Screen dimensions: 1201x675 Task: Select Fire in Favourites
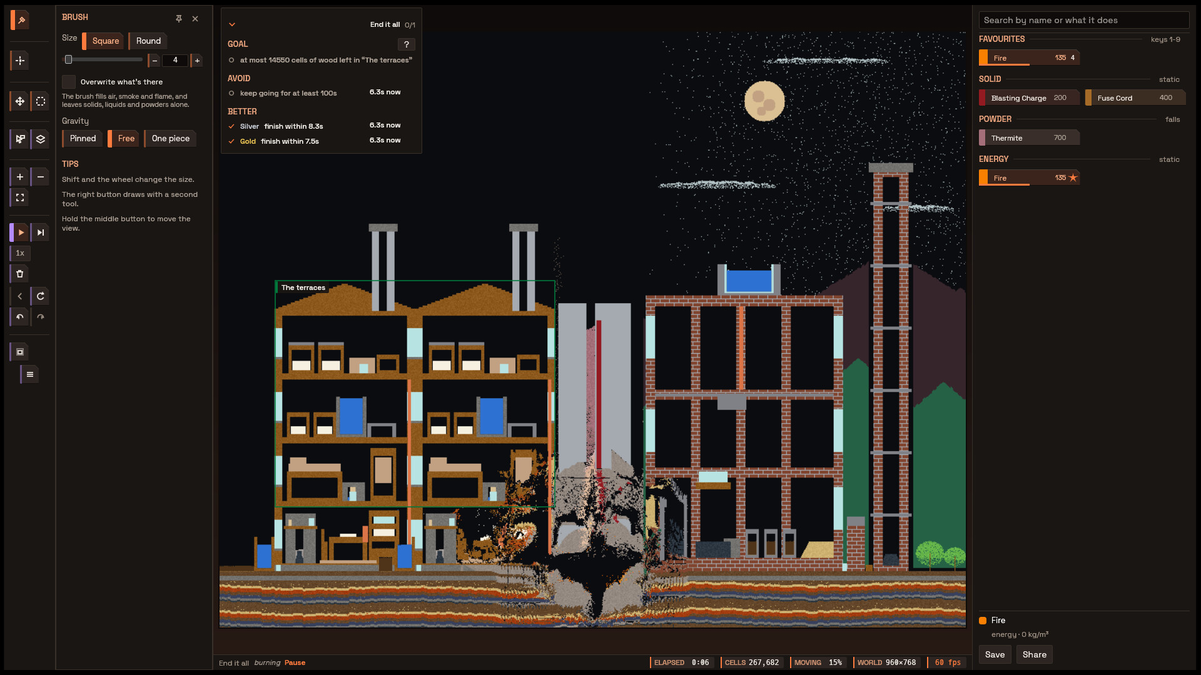click(1029, 57)
